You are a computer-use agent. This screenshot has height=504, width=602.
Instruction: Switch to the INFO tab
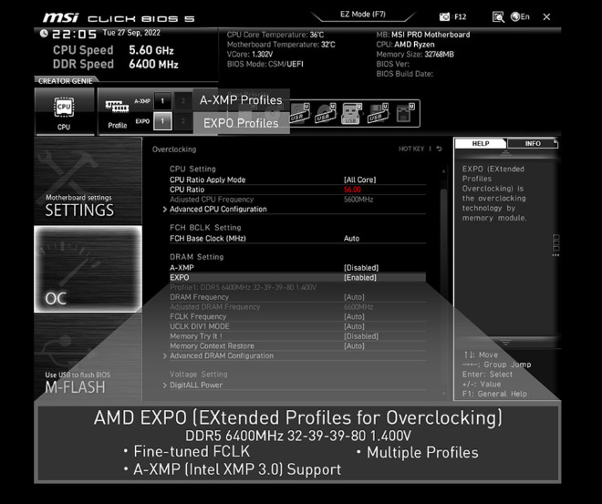[533, 143]
